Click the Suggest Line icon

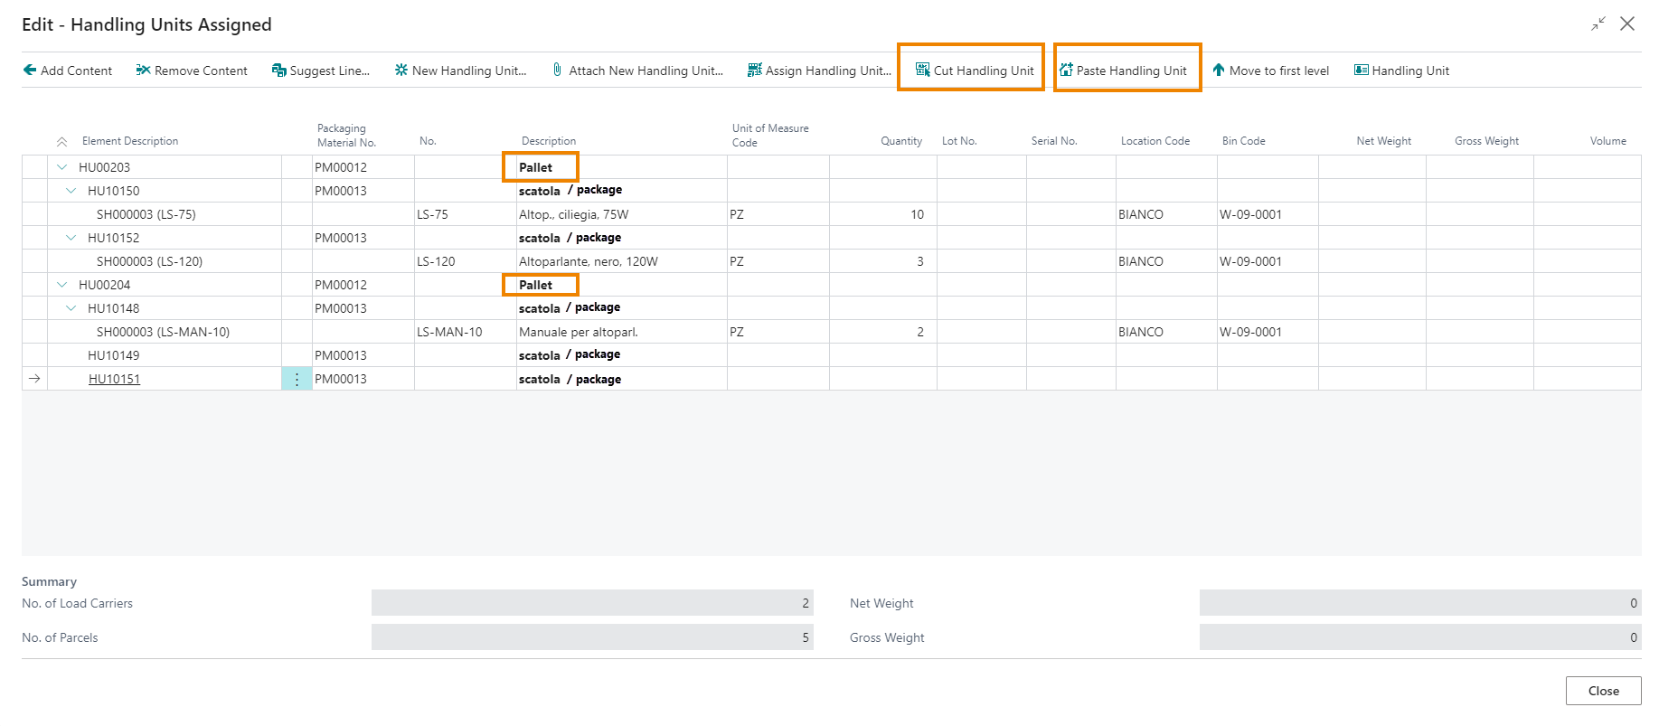coord(278,70)
